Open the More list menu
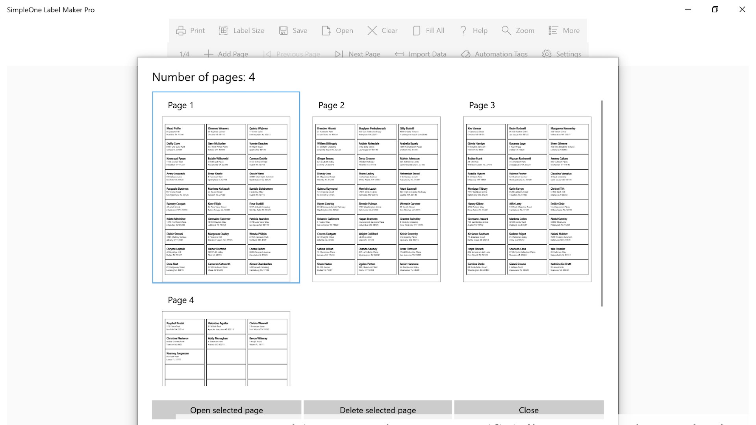 553,31
